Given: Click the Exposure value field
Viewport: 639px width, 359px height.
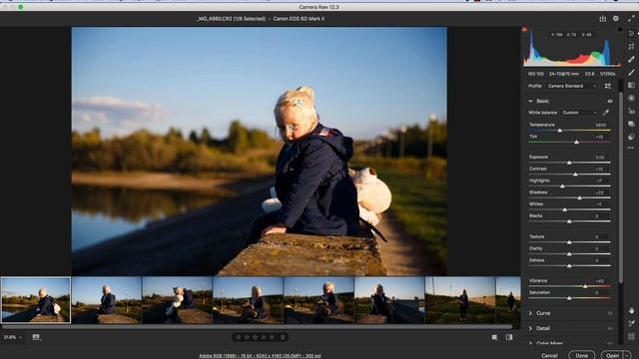Looking at the screenshot, I should [600, 157].
